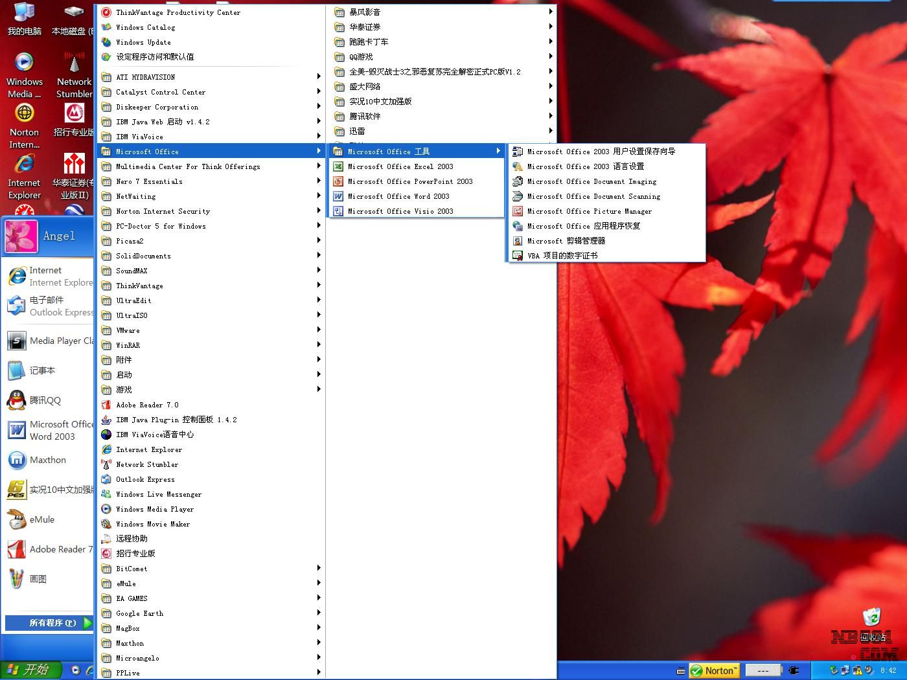Select Microsoft Office Document Scanning entry
This screenshot has height=680, width=907.
(593, 196)
